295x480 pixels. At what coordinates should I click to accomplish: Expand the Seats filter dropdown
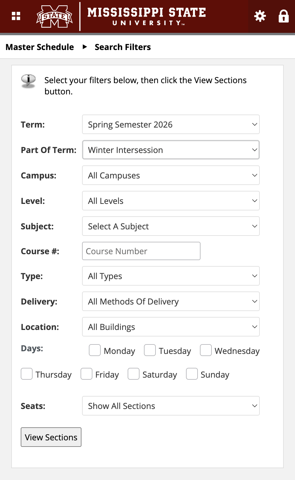click(171, 406)
